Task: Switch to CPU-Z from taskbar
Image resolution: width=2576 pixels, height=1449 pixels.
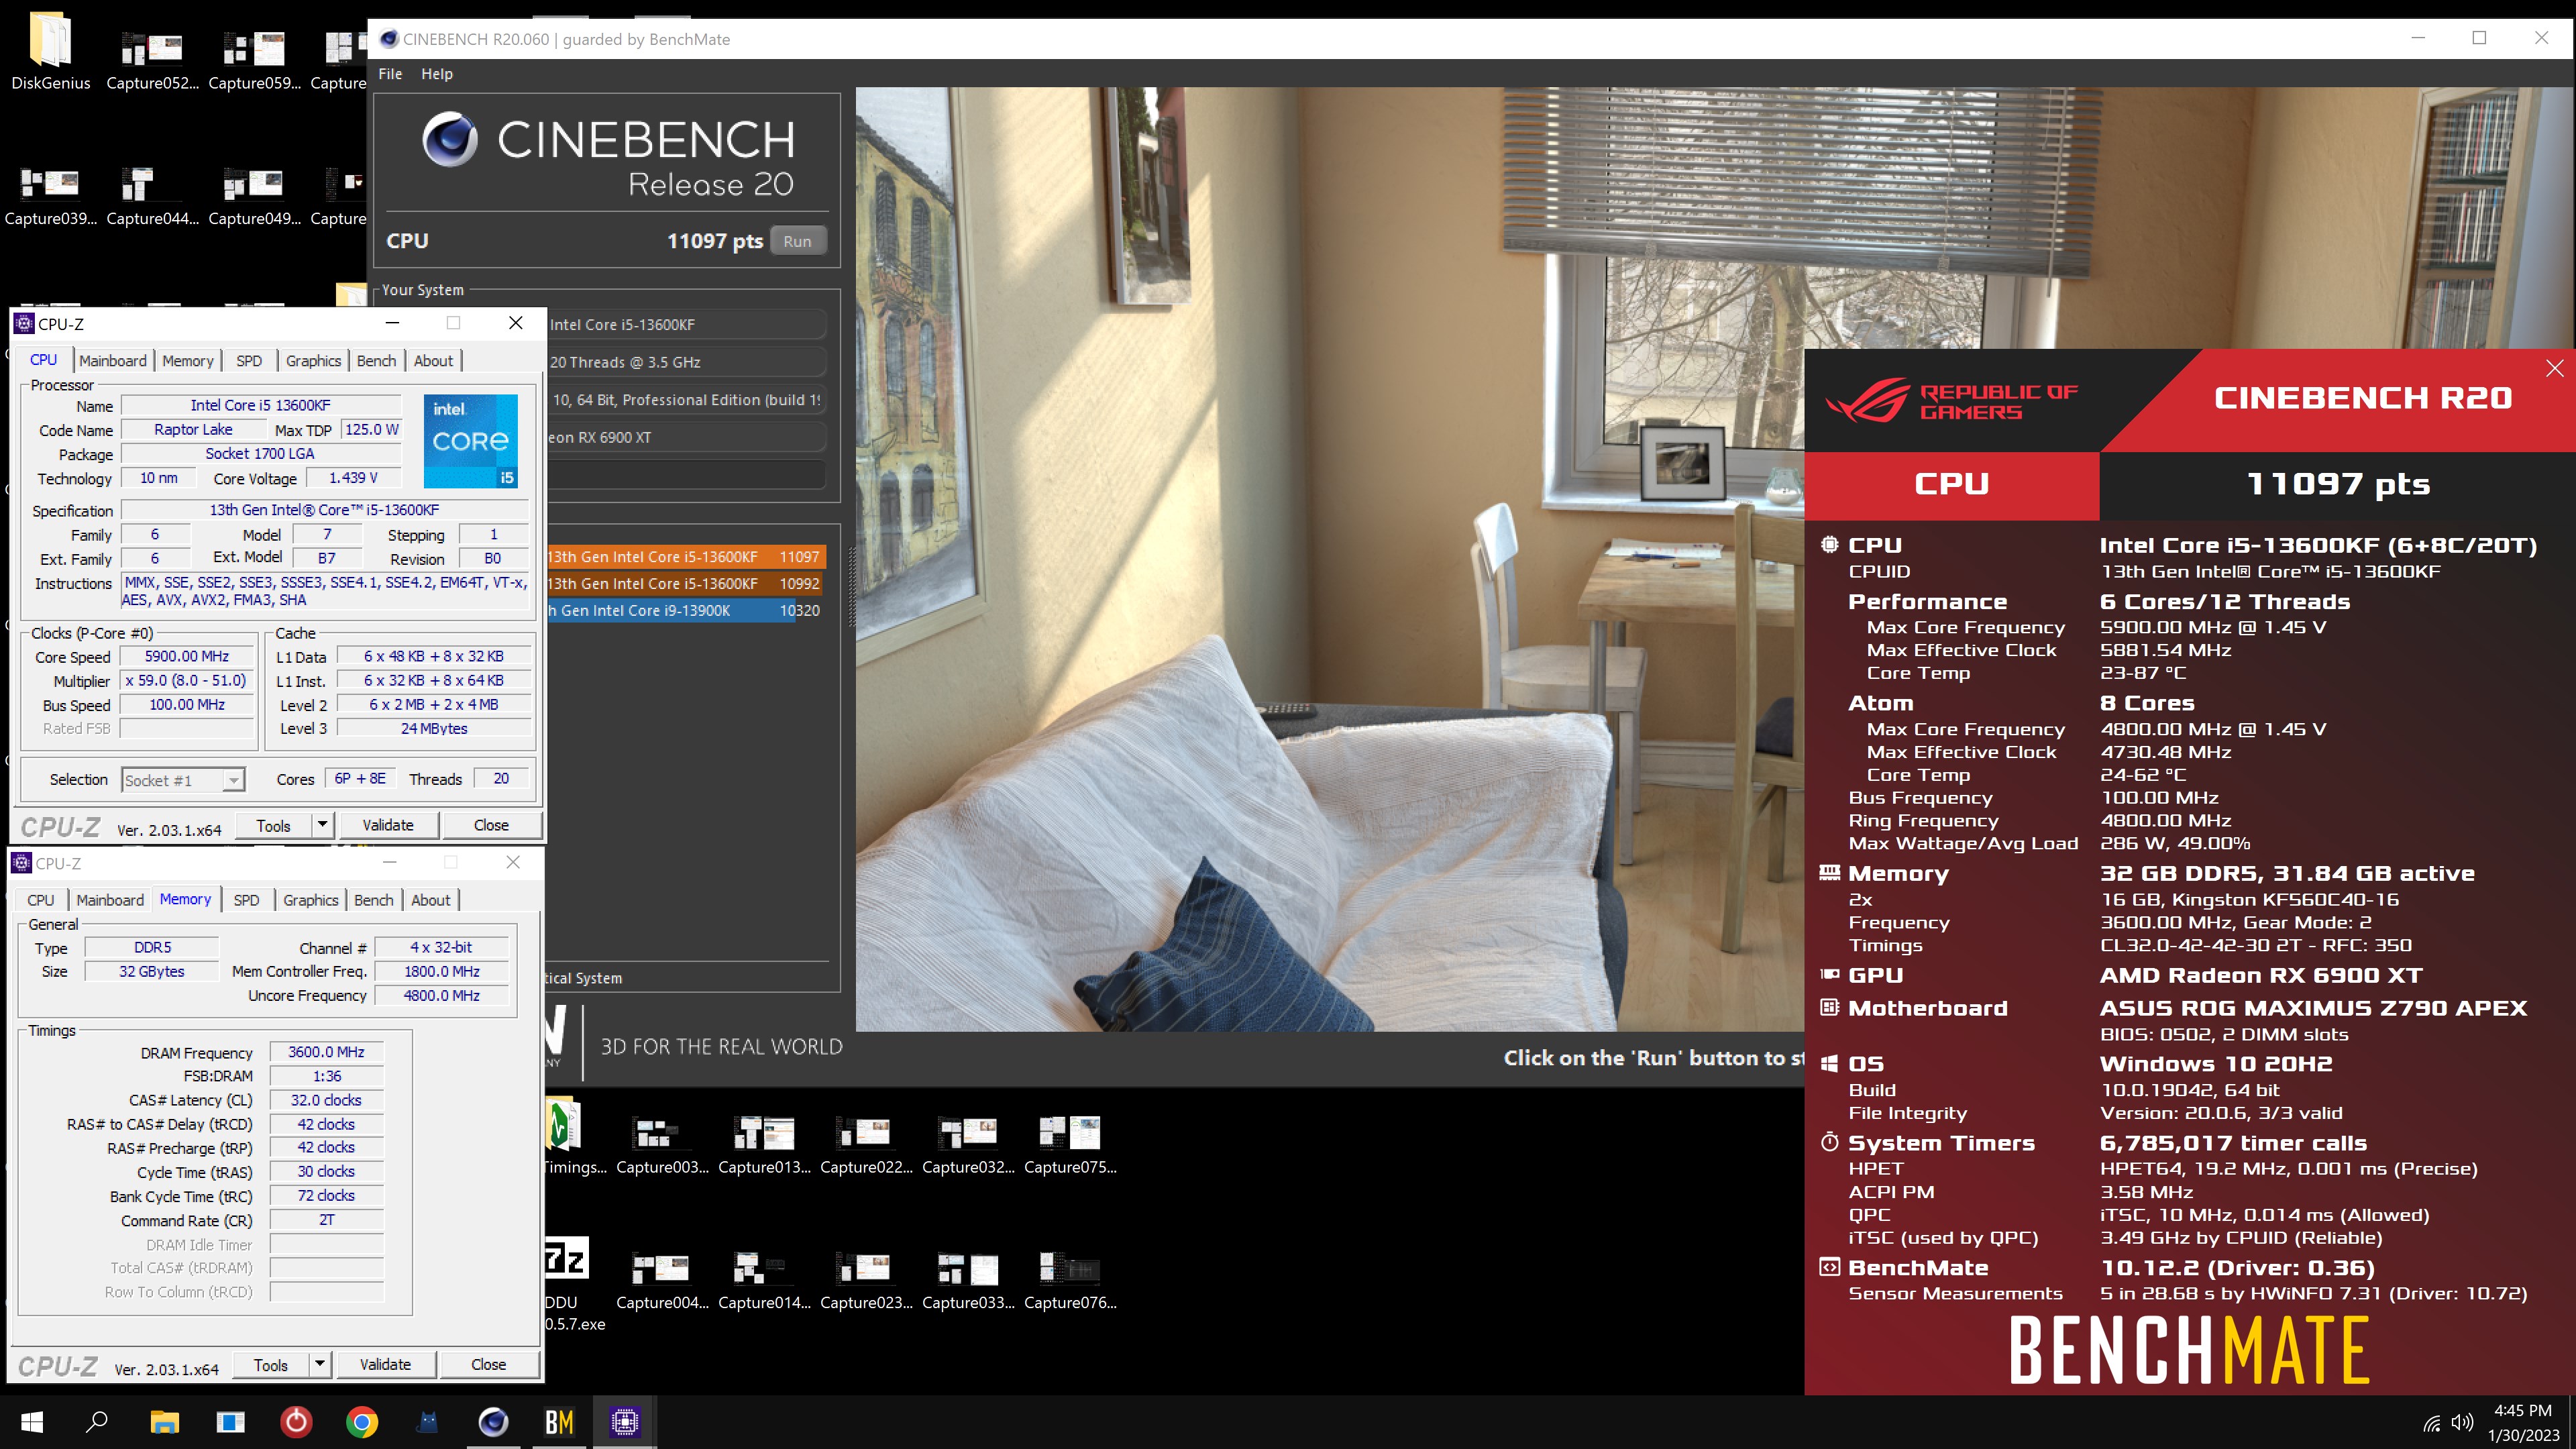Action: point(625,1422)
